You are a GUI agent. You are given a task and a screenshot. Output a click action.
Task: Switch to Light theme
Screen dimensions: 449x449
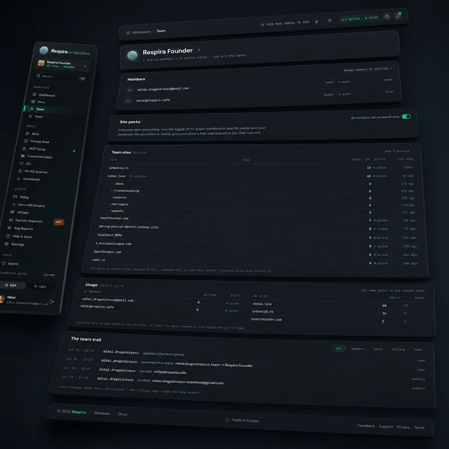click(x=40, y=286)
